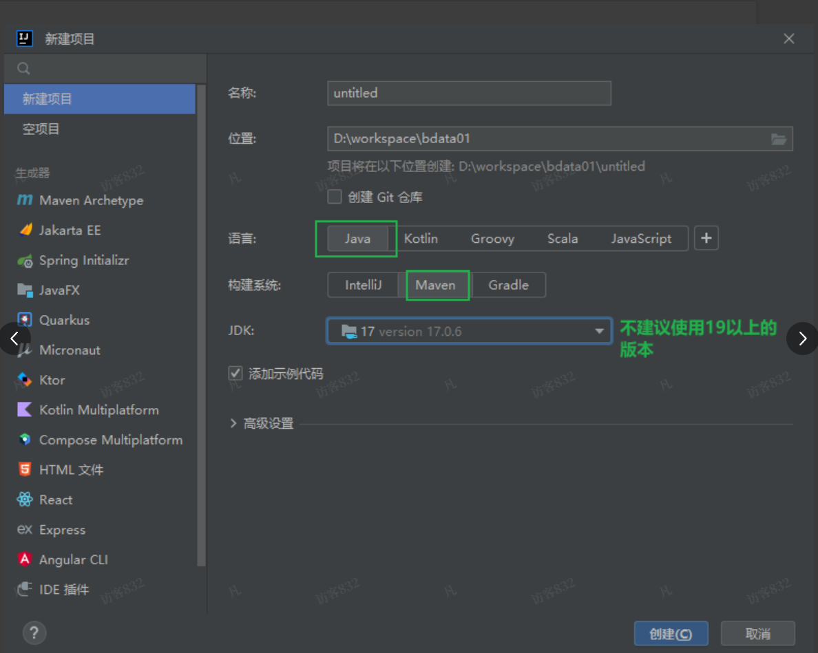818x653 pixels.
Task: Open the Maven Archetype entry
Action: click(x=100, y=200)
